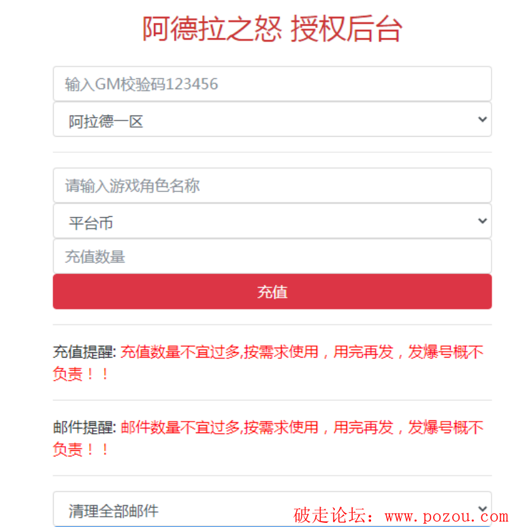The width and height of the screenshot is (512, 527).
Task: Click the 阿德拉之怒 title text
Action: pos(212,29)
